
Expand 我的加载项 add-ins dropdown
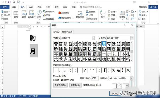click(73, 18)
